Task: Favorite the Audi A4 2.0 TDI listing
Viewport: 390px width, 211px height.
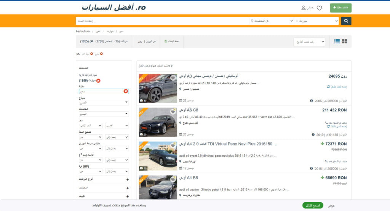Action: click(173, 146)
